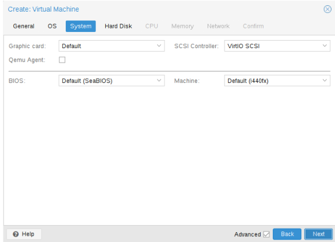Click the Default (SeaBIOS) field text
The height and width of the screenshot is (242, 335).
[x=87, y=81]
